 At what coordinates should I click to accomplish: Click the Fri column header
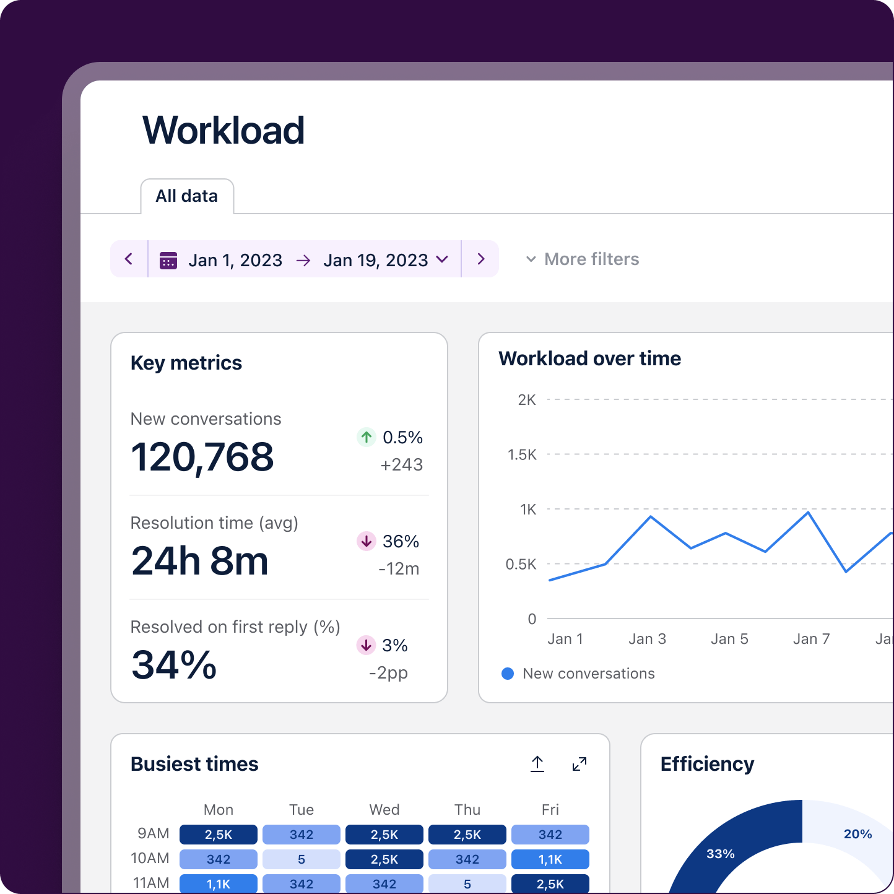pyautogui.click(x=550, y=810)
